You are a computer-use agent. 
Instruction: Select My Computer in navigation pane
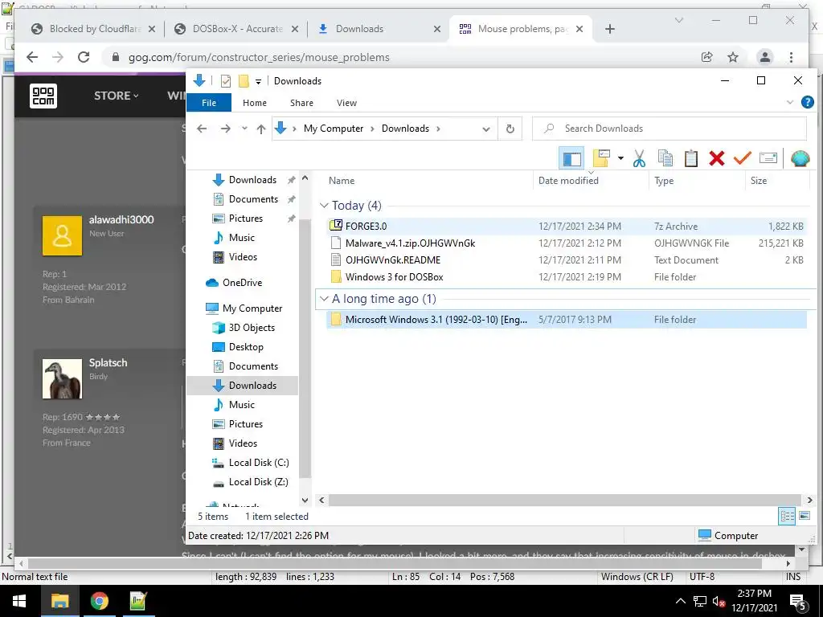point(252,308)
